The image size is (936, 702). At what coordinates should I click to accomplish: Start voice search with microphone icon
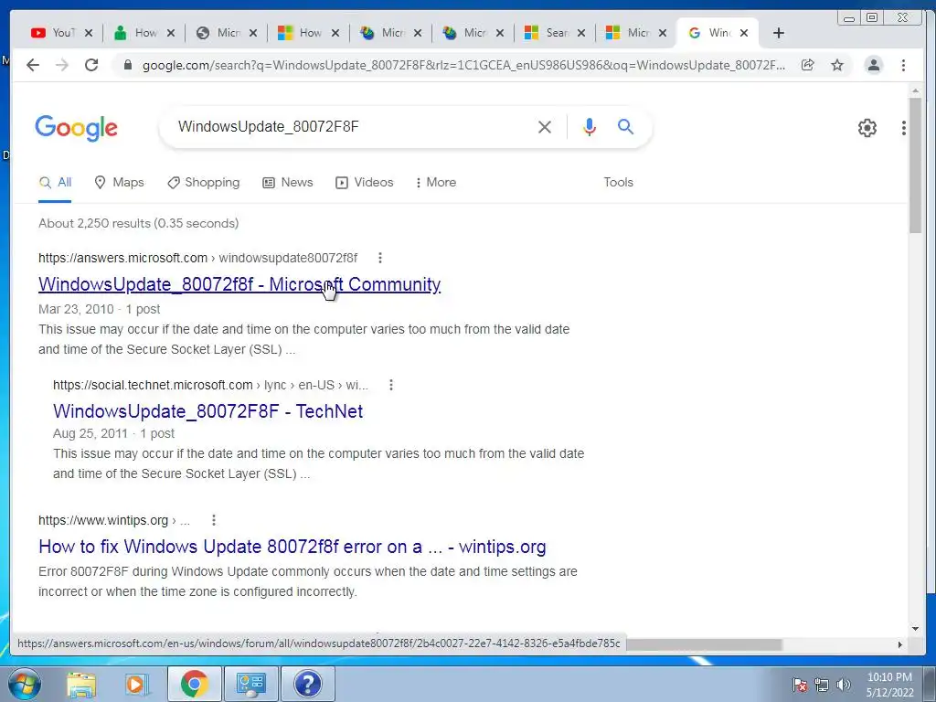pyautogui.click(x=590, y=126)
